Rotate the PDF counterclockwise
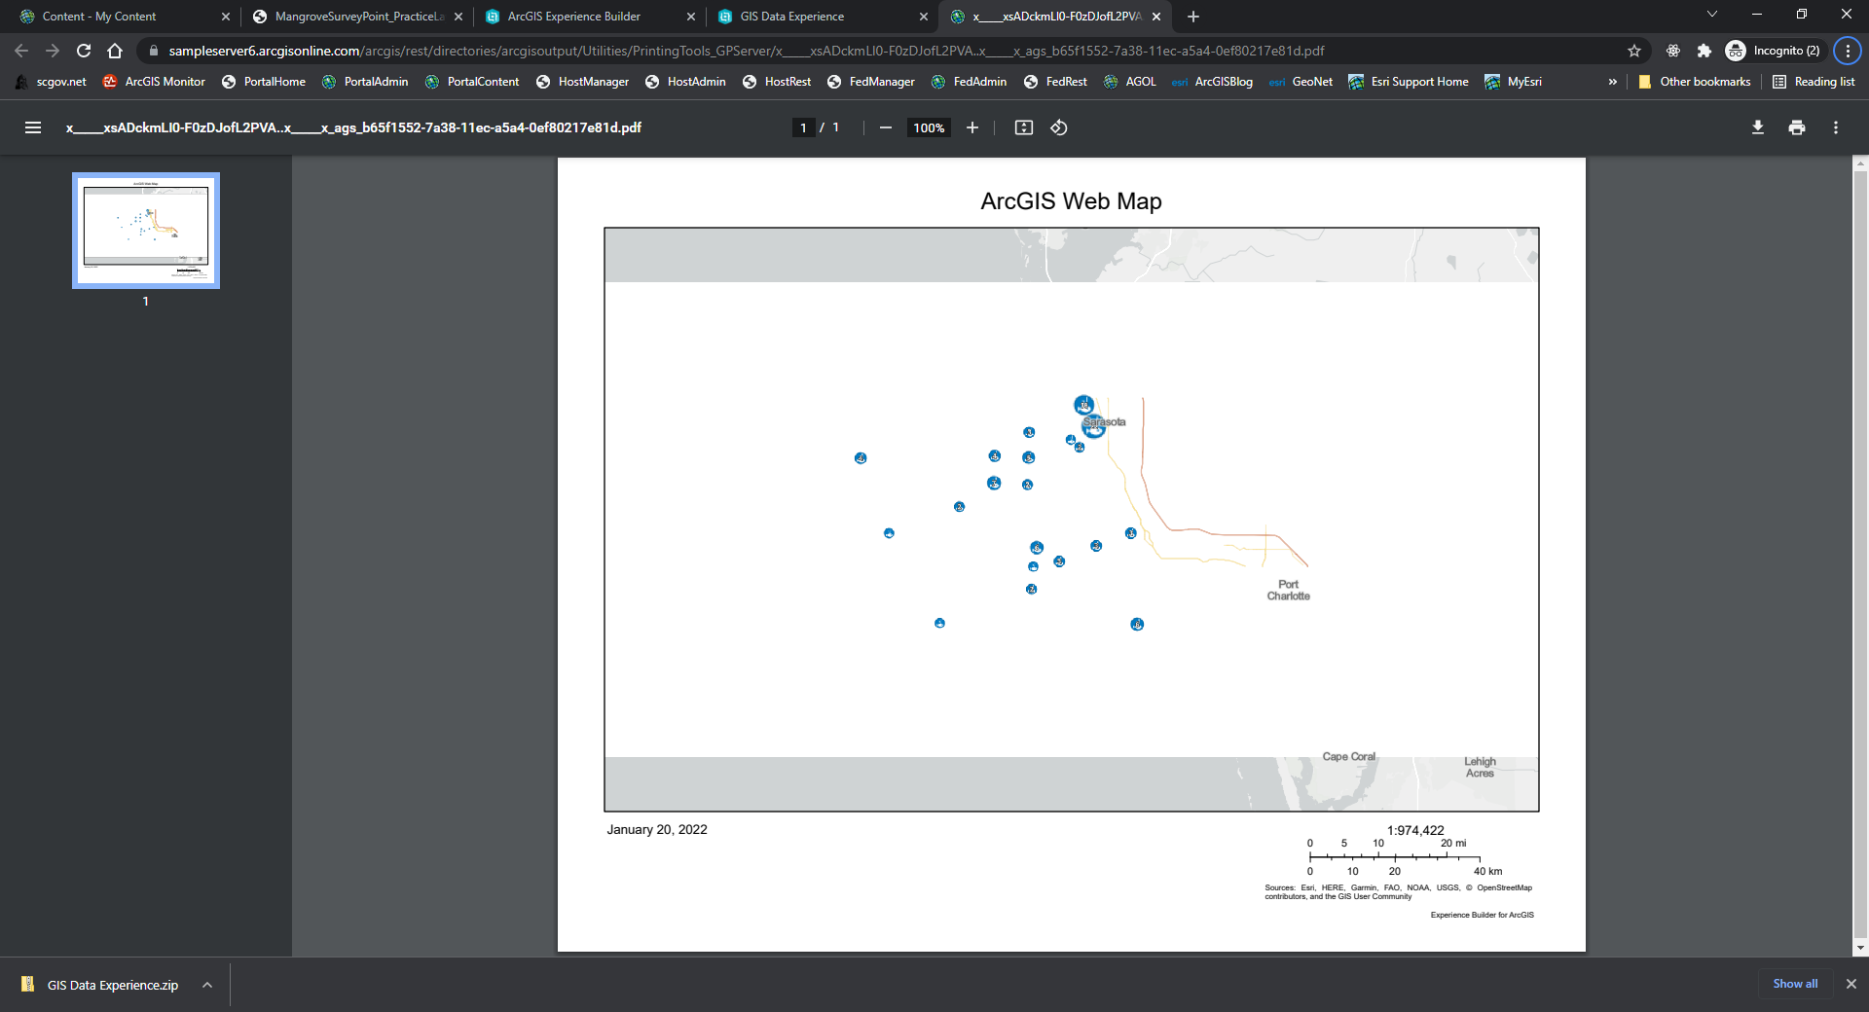 click(1059, 127)
